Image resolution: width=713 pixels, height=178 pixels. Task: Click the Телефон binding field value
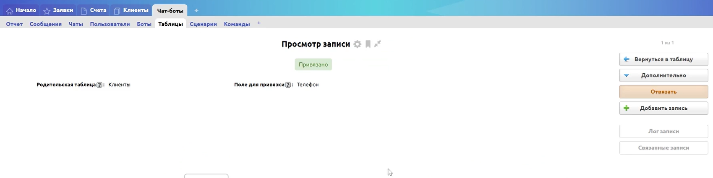tap(308, 85)
